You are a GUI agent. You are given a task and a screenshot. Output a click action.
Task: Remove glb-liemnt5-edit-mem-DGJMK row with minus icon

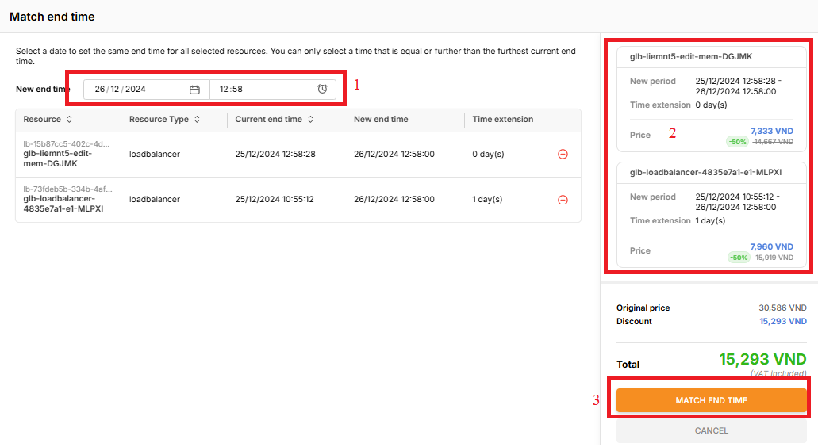coord(563,155)
